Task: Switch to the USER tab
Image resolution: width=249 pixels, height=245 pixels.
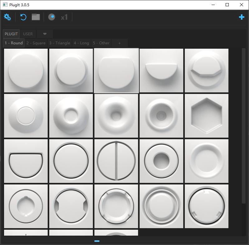Action: pyautogui.click(x=28, y=34)
